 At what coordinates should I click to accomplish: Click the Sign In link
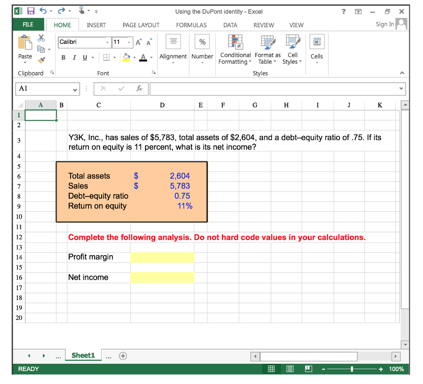click(x=385, y=24)
